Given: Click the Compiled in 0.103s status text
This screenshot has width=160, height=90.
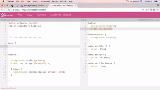Looking at the screenshot, I should pyautogui.click(x=148, y=19).
